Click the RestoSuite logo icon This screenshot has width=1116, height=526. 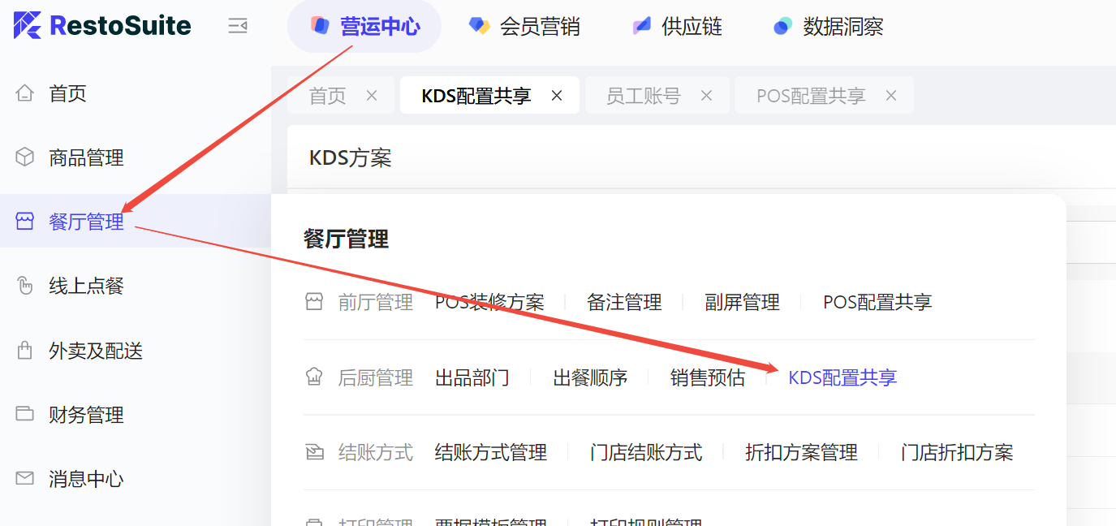pos(28,25)
